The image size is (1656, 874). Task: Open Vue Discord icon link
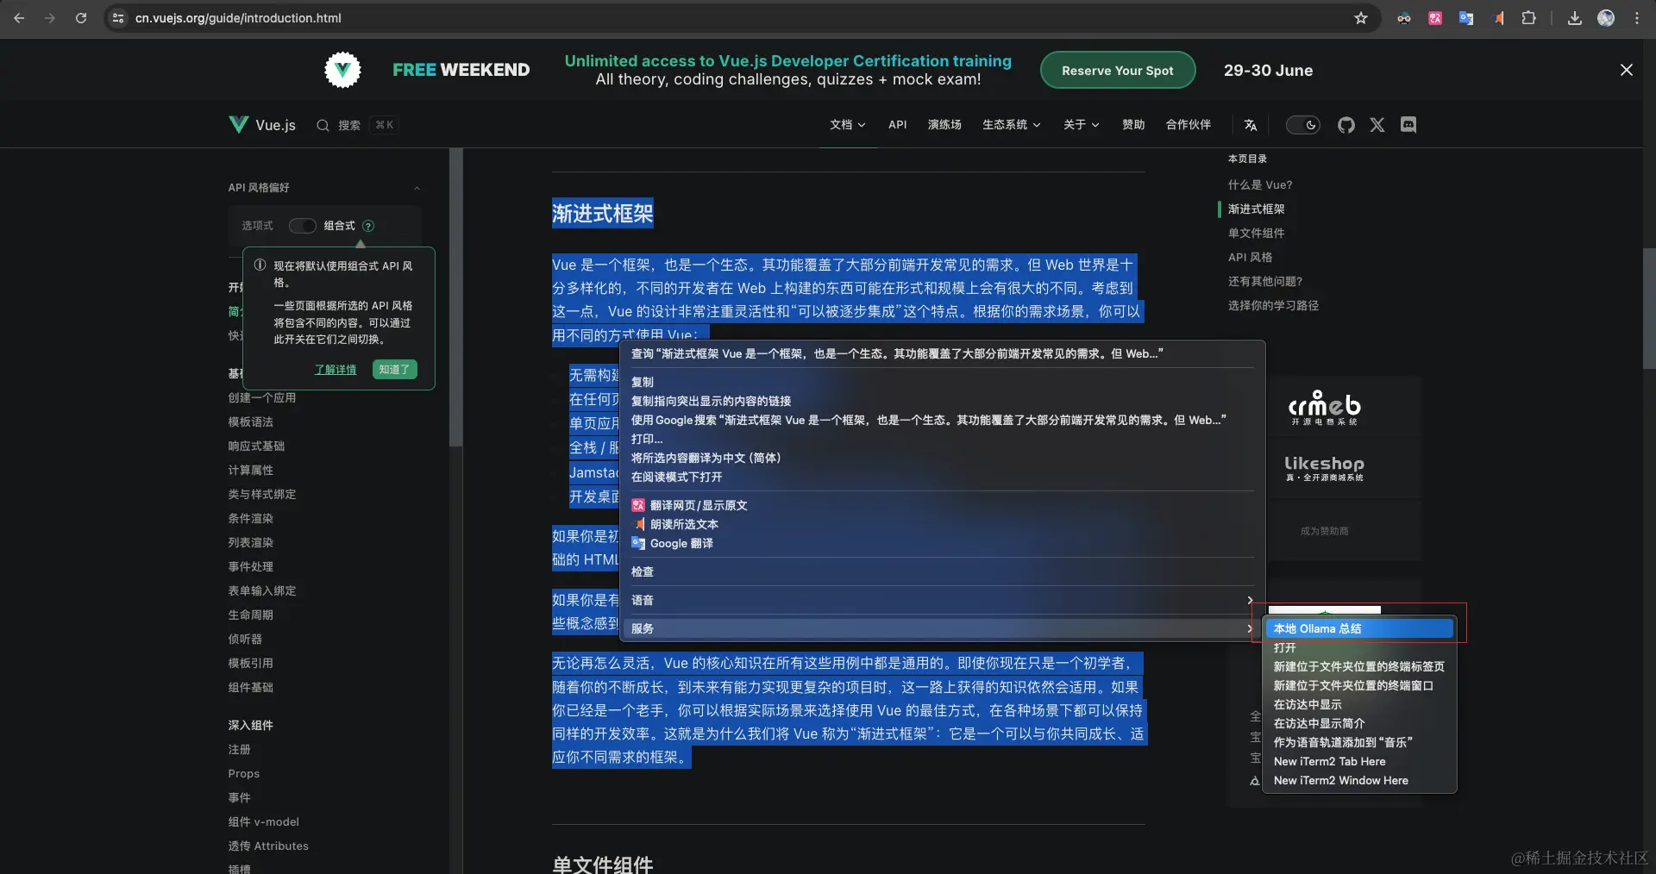click(1408, 125)
